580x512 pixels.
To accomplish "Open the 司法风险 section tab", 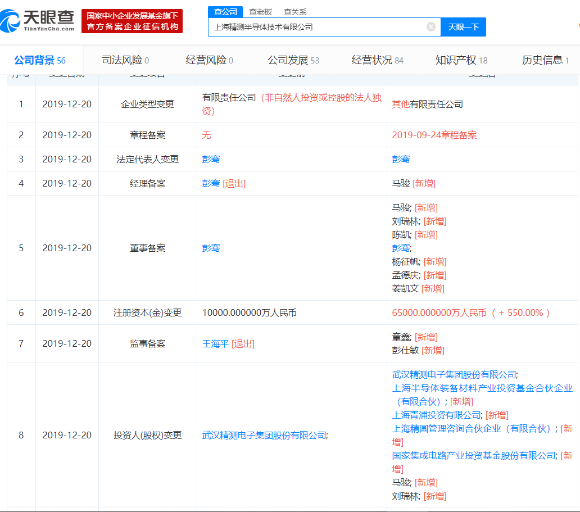I will (x=125, y=60).
